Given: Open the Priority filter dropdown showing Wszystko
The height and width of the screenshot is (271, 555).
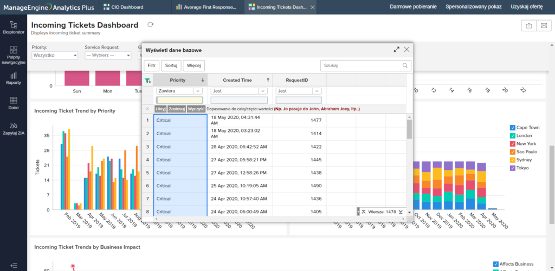Looking at the screenshot, I should [x=54, y=55].
